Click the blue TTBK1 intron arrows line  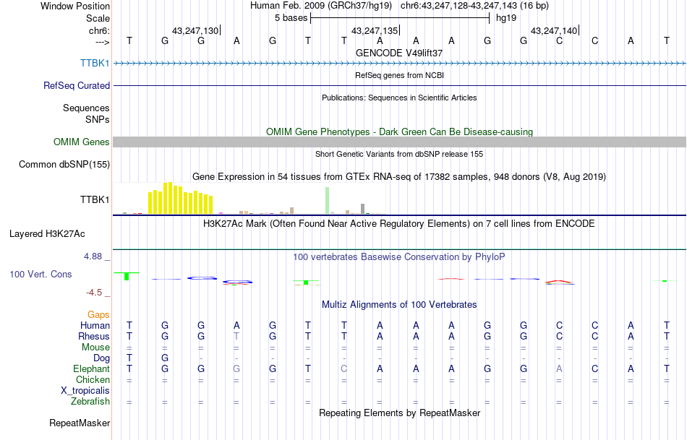pos(400,64)
